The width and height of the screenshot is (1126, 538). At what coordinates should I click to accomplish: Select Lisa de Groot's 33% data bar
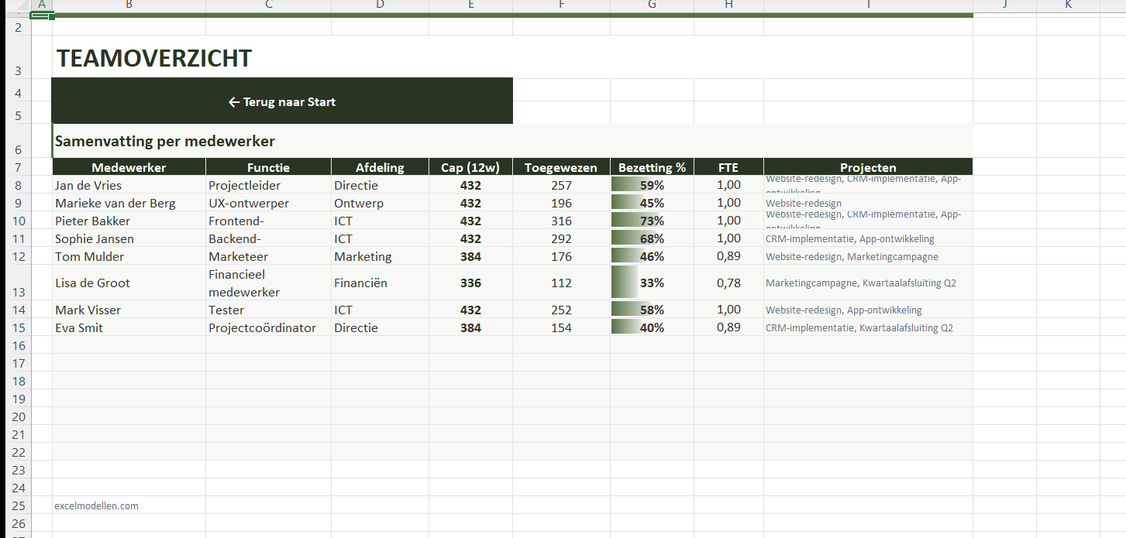(652, 283)
